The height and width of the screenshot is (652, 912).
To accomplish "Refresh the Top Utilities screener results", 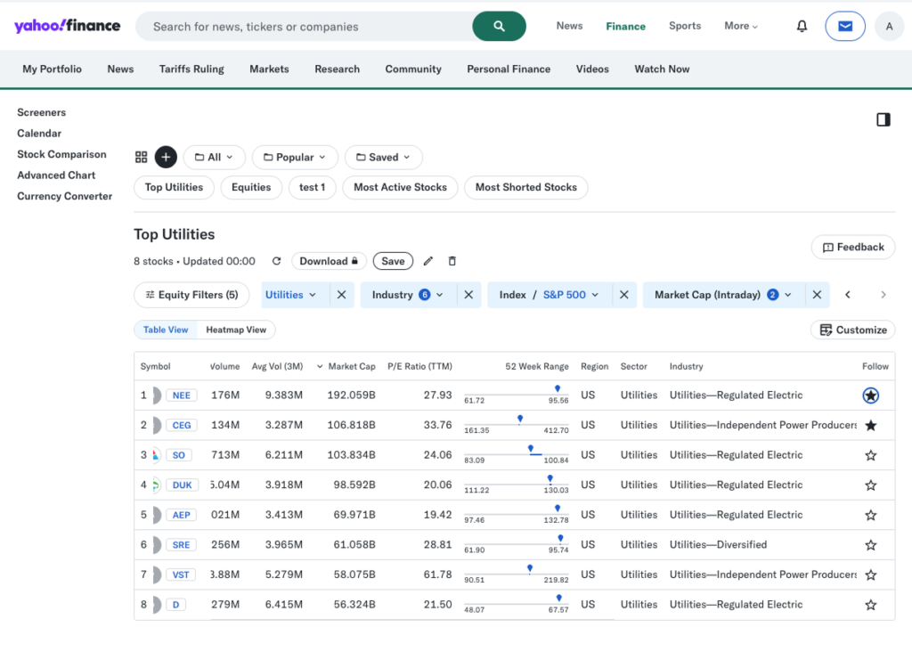I will pos(276,261).
